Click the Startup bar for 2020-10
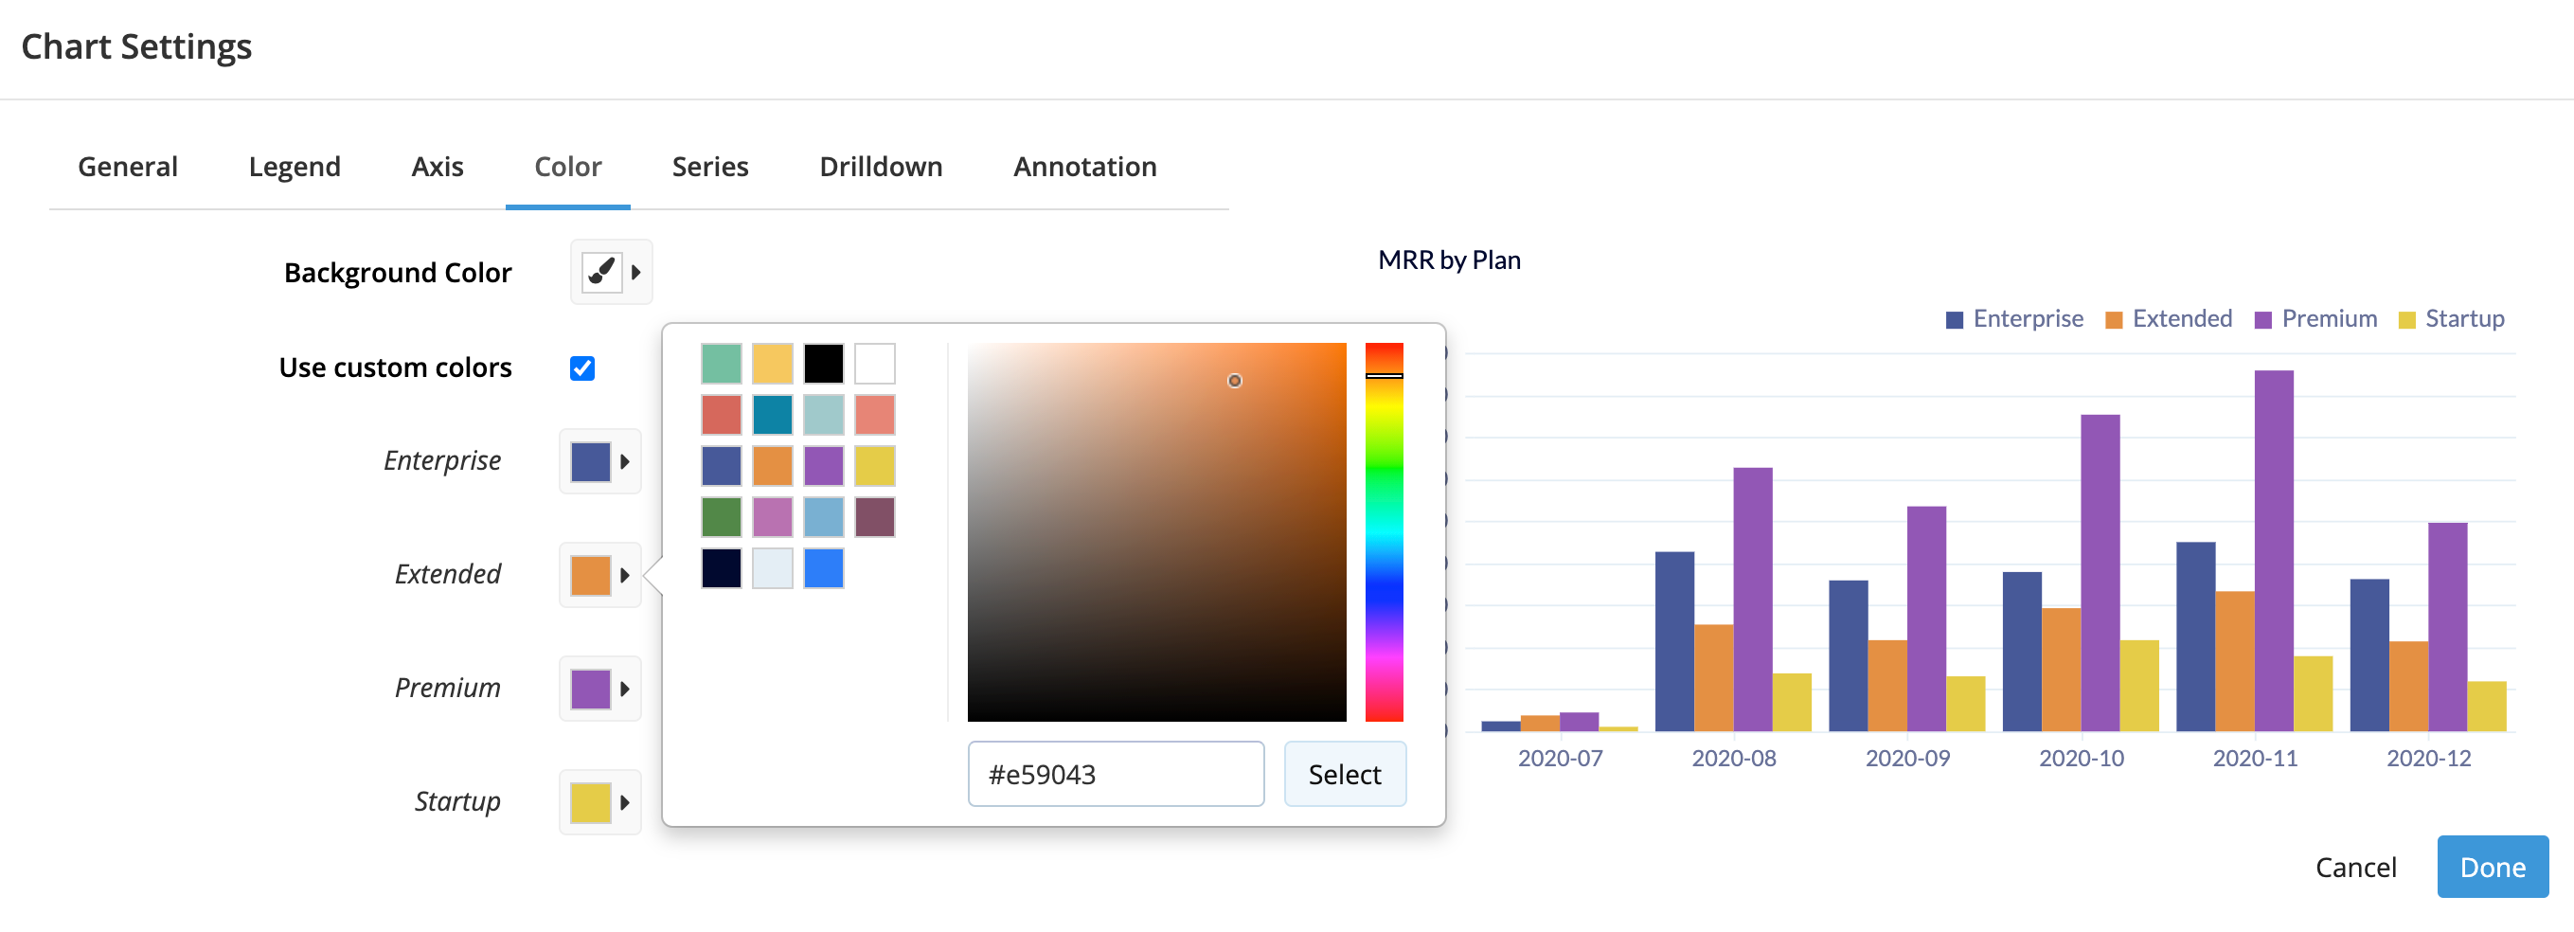Viewport: 2574px width, 932px height. [x=2139, y=685]
